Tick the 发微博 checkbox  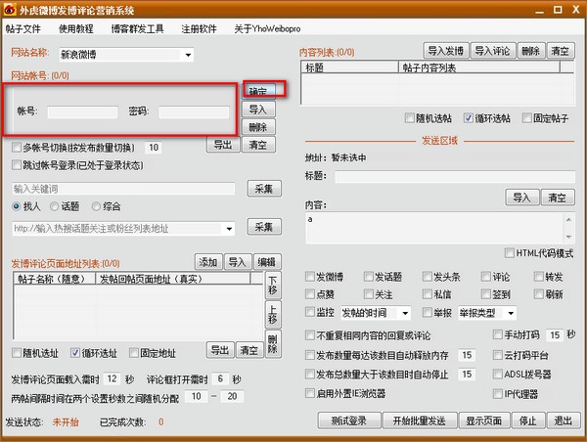pyautogui.click(x=310, y=277)
